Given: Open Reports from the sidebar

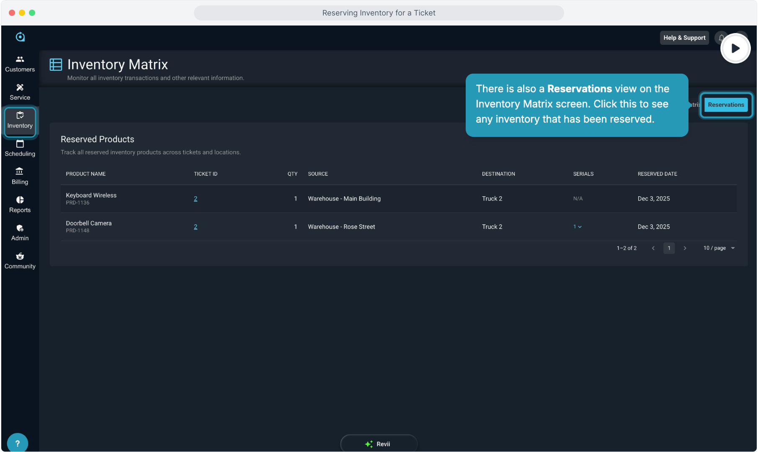Looking at the screenshot, I should (x=20, y=205).
